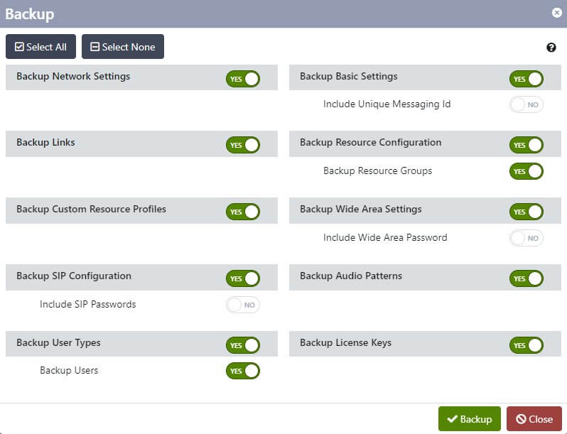Toggle Backup Resource Configuration off
Image resolution: width=567 pixels, height=434 pixels.
point(526,145)
